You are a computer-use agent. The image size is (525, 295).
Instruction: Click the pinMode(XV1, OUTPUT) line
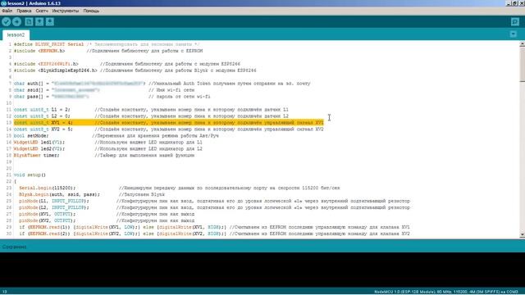click(x=107, y=214)
